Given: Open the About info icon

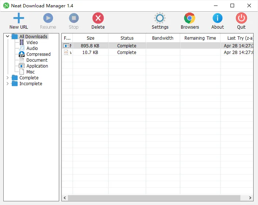Looking at the screenshot, I should tap(217, 18).
